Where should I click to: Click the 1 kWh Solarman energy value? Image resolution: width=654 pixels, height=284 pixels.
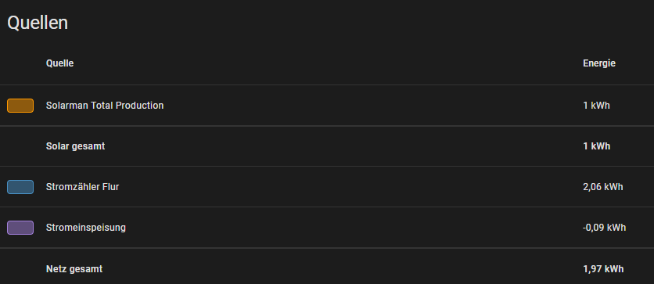pos(596,106)
